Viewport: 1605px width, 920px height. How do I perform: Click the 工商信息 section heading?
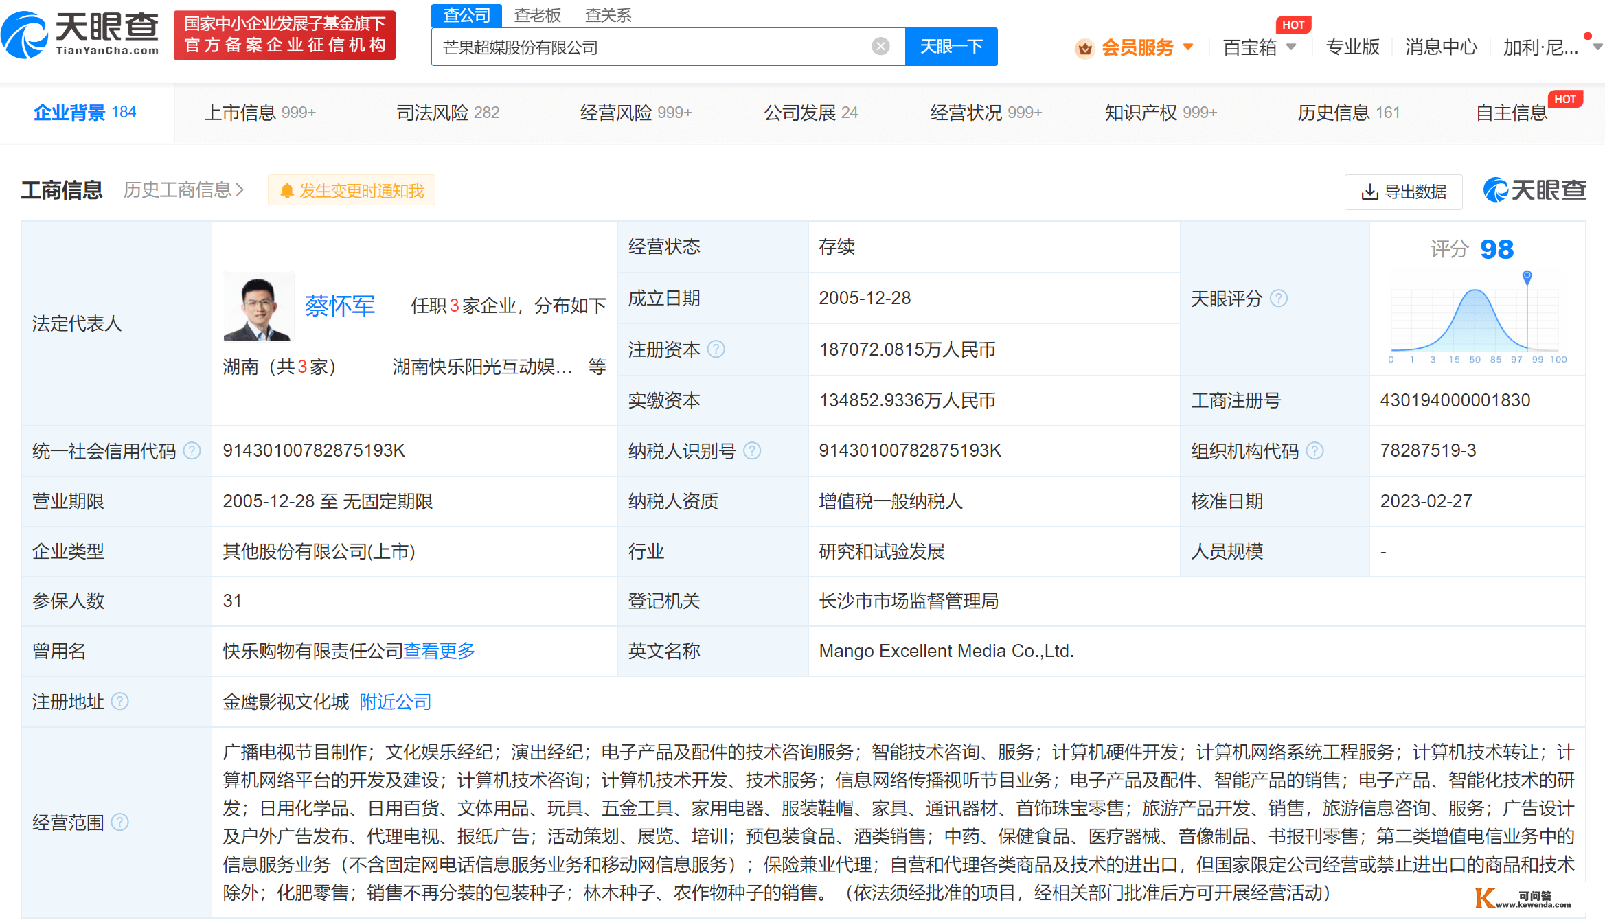(x=62, y=190)
